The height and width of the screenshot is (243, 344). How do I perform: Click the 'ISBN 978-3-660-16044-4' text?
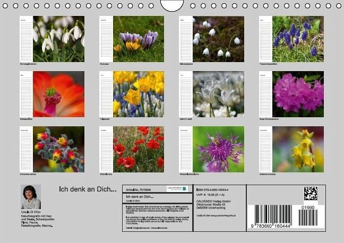pos(212,190)
